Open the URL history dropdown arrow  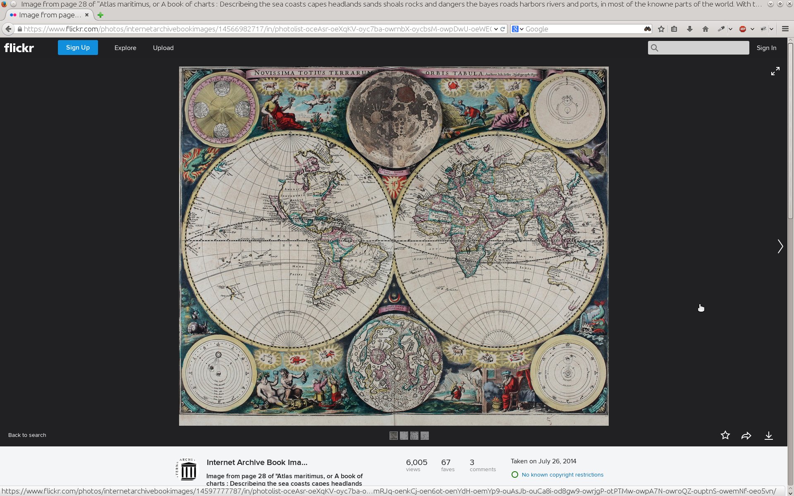496,29
